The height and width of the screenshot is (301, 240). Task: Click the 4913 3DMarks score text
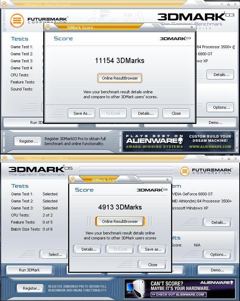pyautogui.click(x=120, y=207)
